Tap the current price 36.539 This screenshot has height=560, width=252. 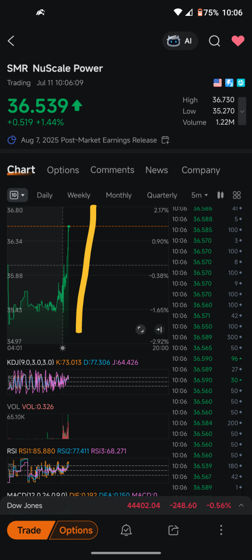(38, 106)
